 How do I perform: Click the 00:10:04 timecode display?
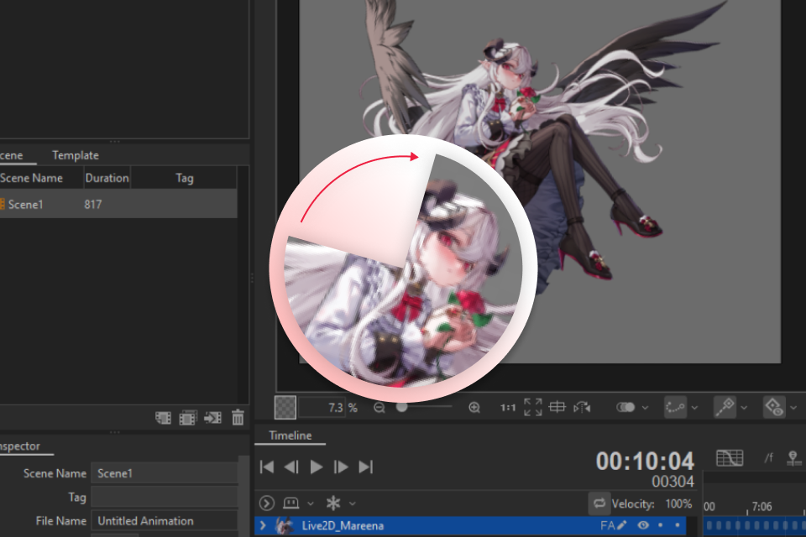point(645,461)
